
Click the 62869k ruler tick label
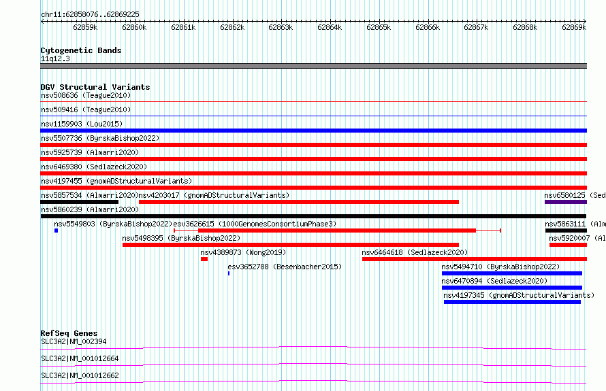coord(574,27)
